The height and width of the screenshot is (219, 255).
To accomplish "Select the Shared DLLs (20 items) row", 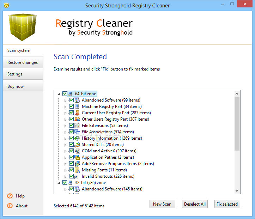I will 103,145.
